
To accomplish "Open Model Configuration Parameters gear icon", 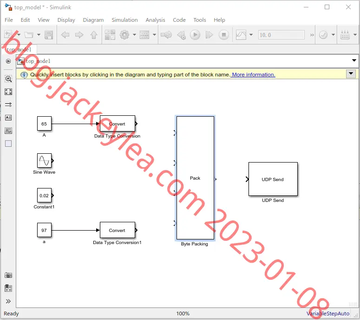I will click(124, 35).
